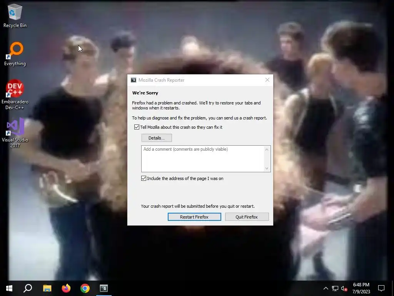Launch Google Chrome from the taskbar
Viewport: 394px width, 296px height.
click(x=85, y=288)
